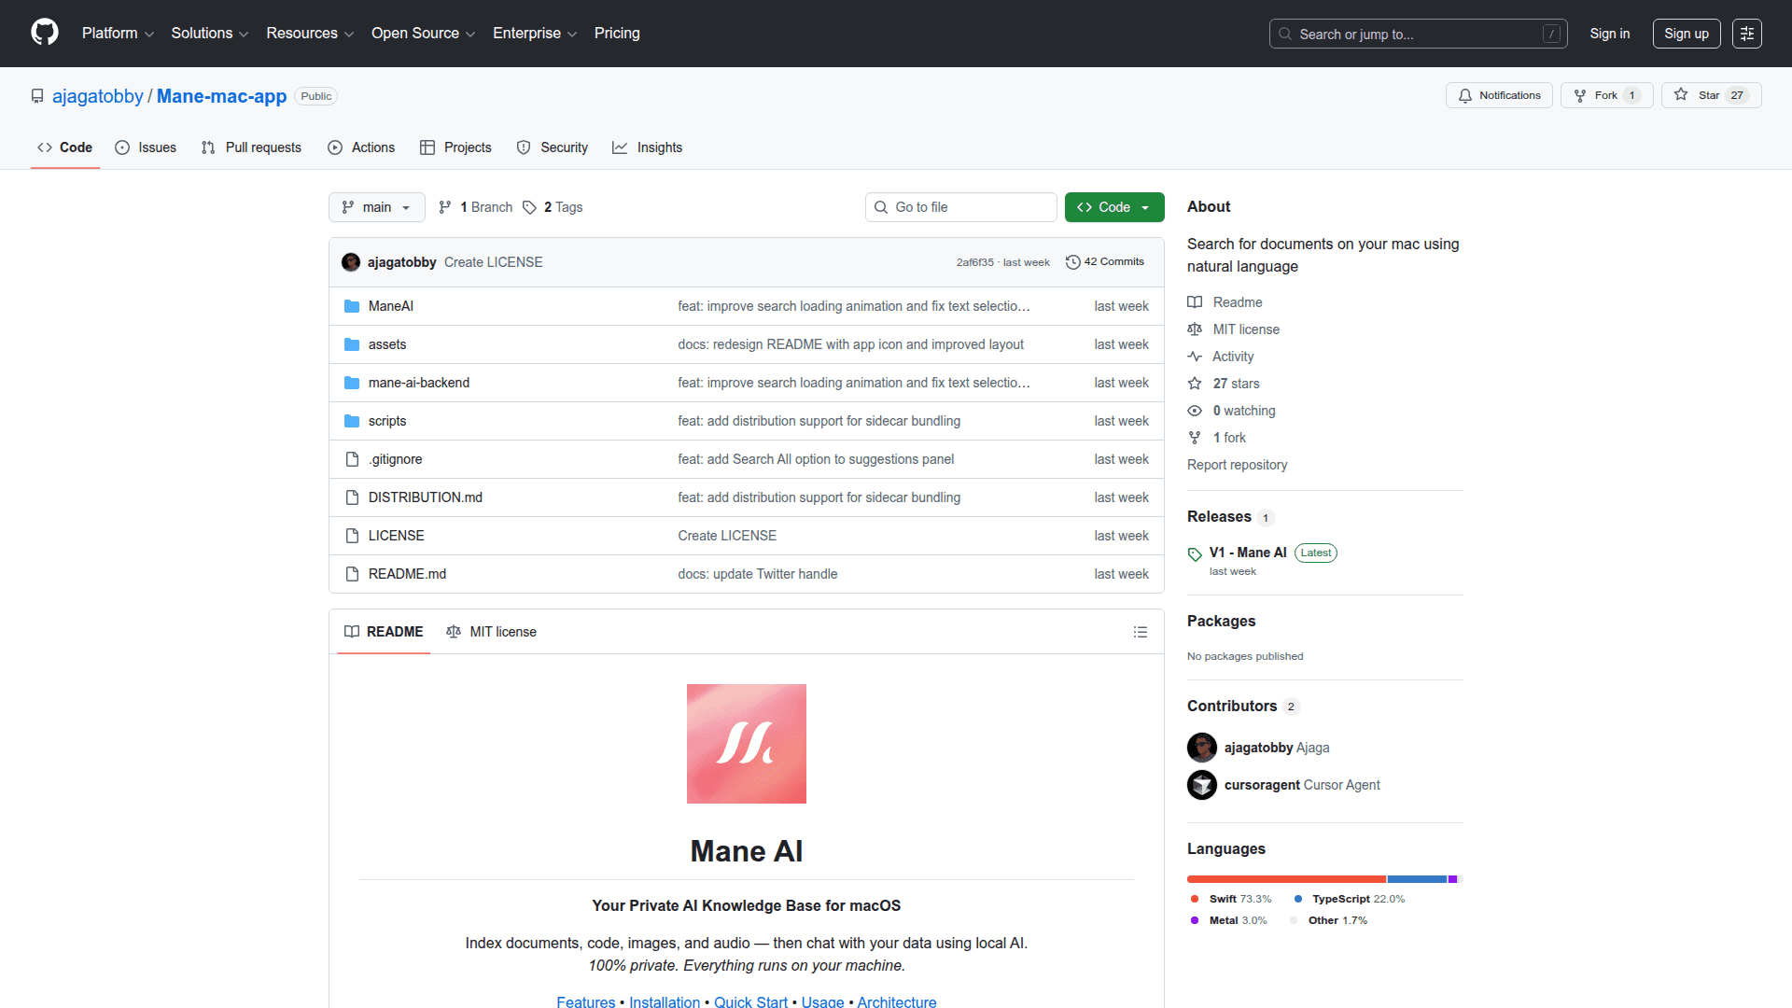Click the GitHub logo icon

(x=44, y=33)
